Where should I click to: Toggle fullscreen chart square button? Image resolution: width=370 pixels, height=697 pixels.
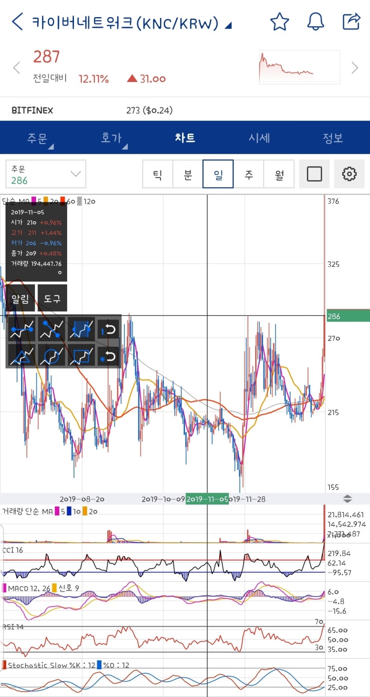tap(314, 174)
